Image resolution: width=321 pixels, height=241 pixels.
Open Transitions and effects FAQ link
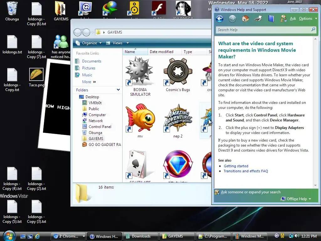coord(246,171)
